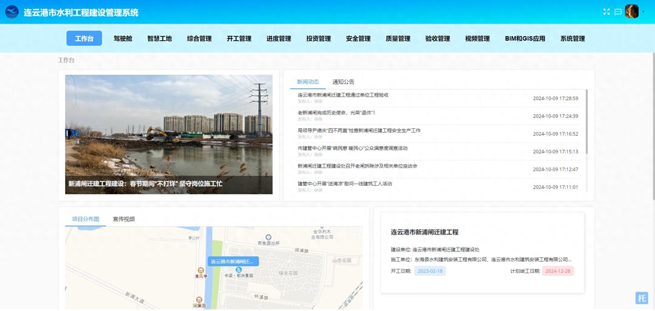Open the messages chat bubble icon
Screen dimensions: 655x311
click(x=618, y=12)
